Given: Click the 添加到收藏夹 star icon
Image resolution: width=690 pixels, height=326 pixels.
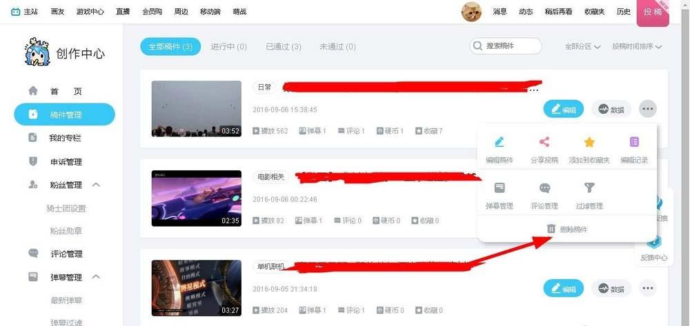Looking at the screenshot, I should tap(589, 143).
